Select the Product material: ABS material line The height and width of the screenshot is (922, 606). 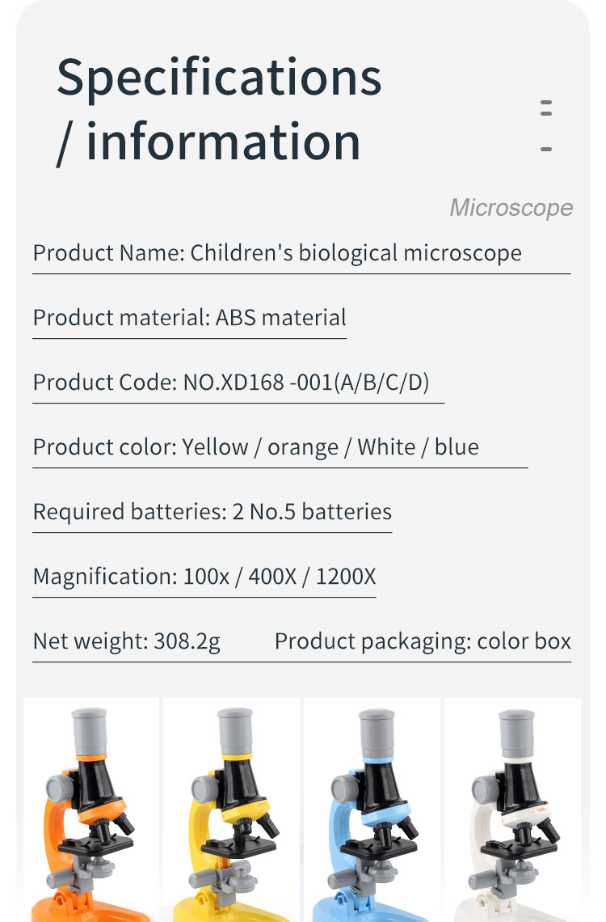189,318
